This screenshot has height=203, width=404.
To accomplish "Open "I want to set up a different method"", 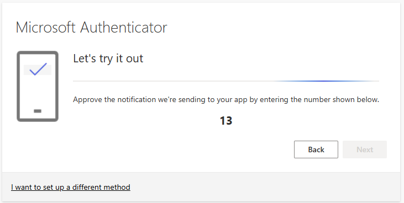I will [71, 187].
